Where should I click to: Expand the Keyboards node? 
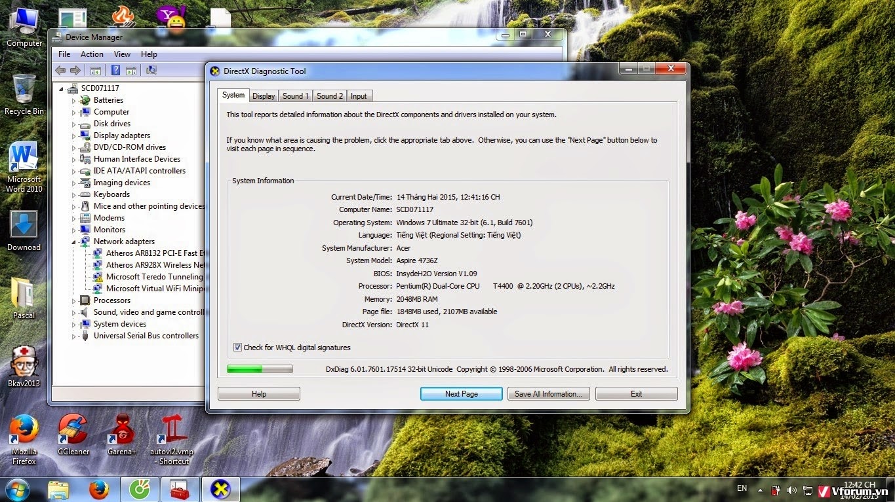[74, 194]
